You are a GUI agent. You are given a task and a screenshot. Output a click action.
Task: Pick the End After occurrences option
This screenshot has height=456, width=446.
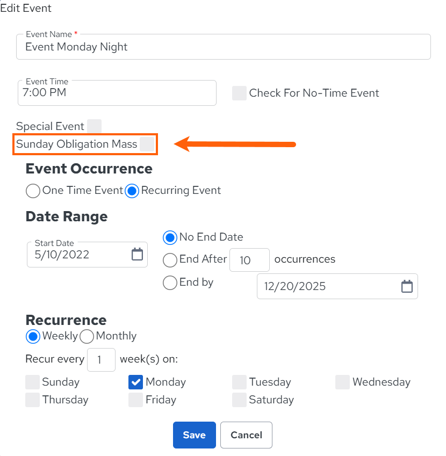[x=170, y=260]
